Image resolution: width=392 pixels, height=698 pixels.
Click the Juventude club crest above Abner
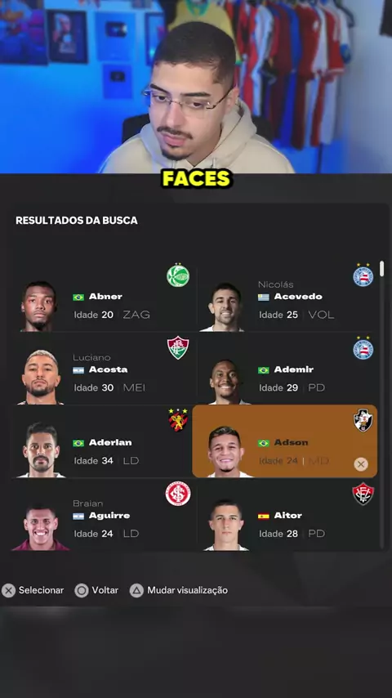[x=178, y=275]
